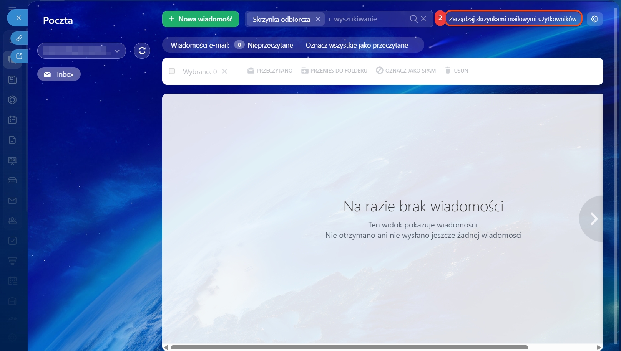
Task: Open page in new window icon
Action: pos(19,56)
